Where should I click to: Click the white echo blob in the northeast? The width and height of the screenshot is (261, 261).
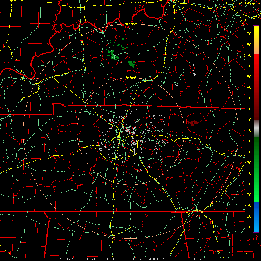[194, 74]
